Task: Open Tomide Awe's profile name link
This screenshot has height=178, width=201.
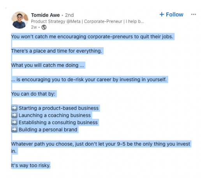Action: (45, 15)
